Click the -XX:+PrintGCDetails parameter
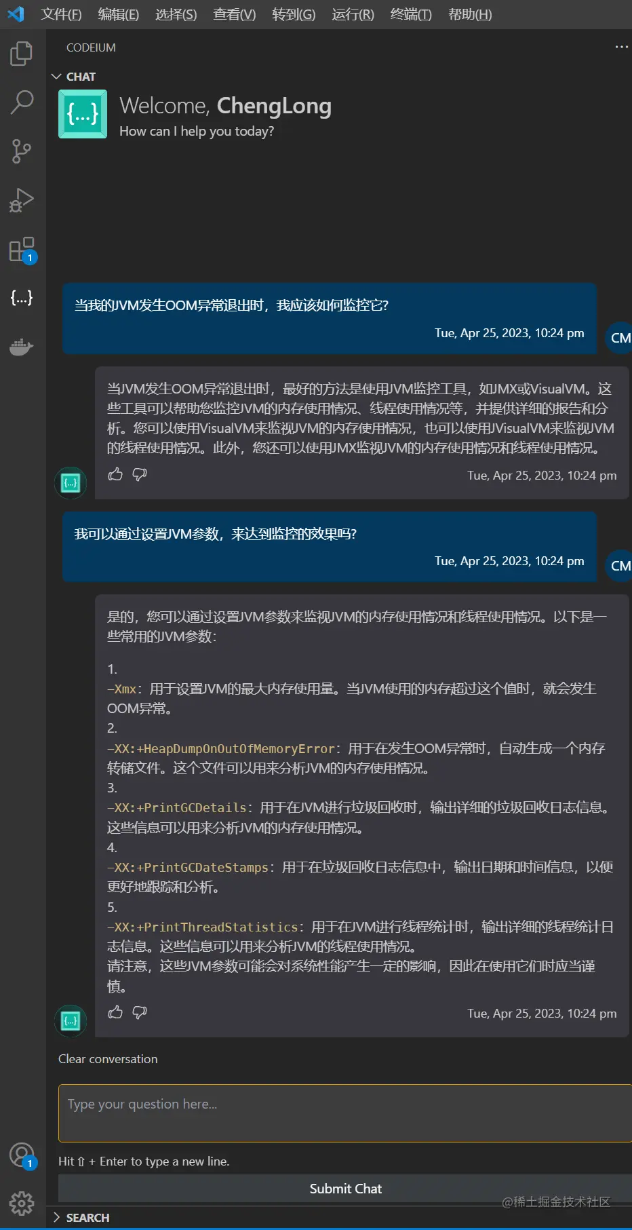Viewport: 632px width, 1230px height. 177,807
